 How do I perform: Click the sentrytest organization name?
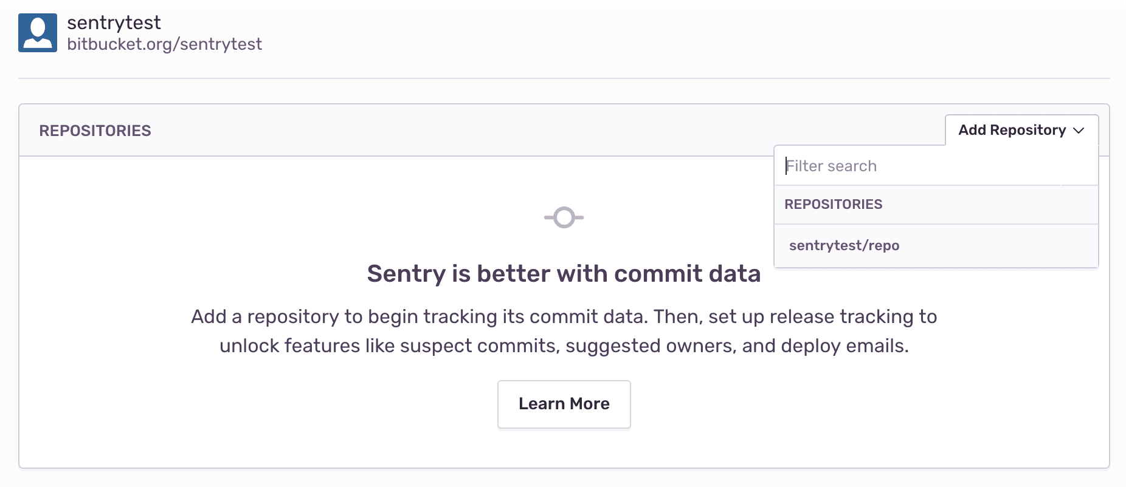[114, 22]
